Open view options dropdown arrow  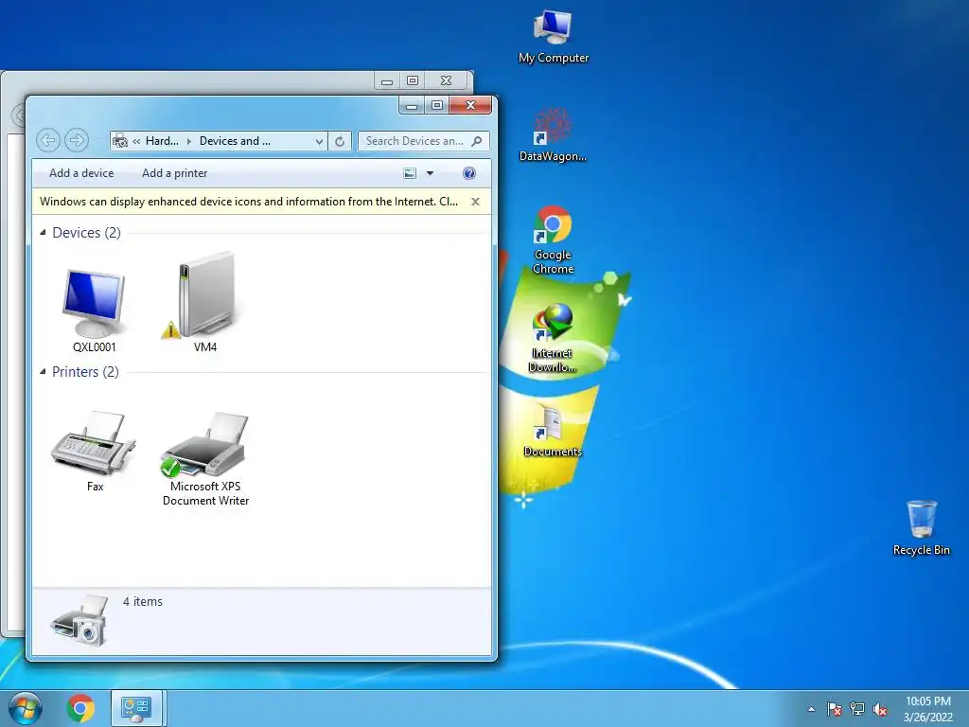431,173
